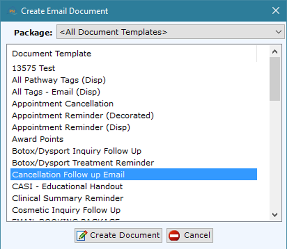
Task: Close the Create Email Document dialog
Action: (276, 11)
